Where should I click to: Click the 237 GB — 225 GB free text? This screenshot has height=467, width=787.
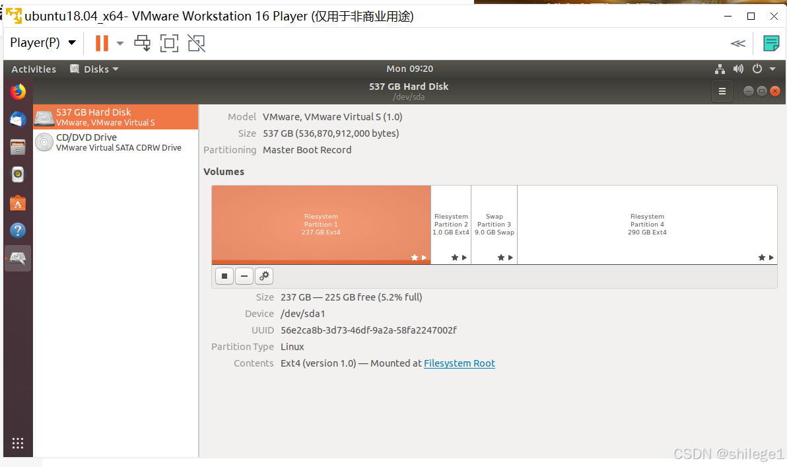[351, 297]
